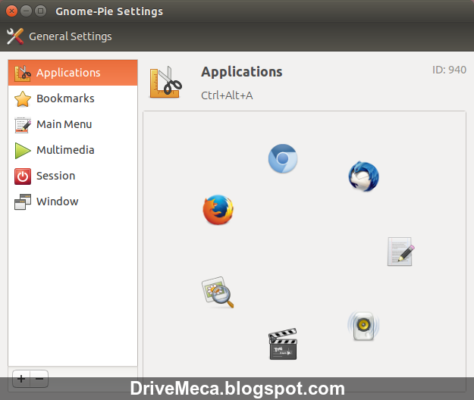Viewport: 474px width, 400px height.
Task: Select image viewer slice in pie preview
Action: (x=218, y=292)
